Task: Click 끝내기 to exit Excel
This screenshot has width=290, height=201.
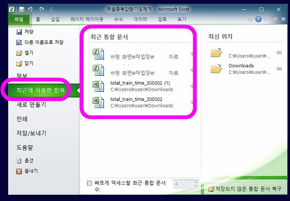Action: click(27, 171)
